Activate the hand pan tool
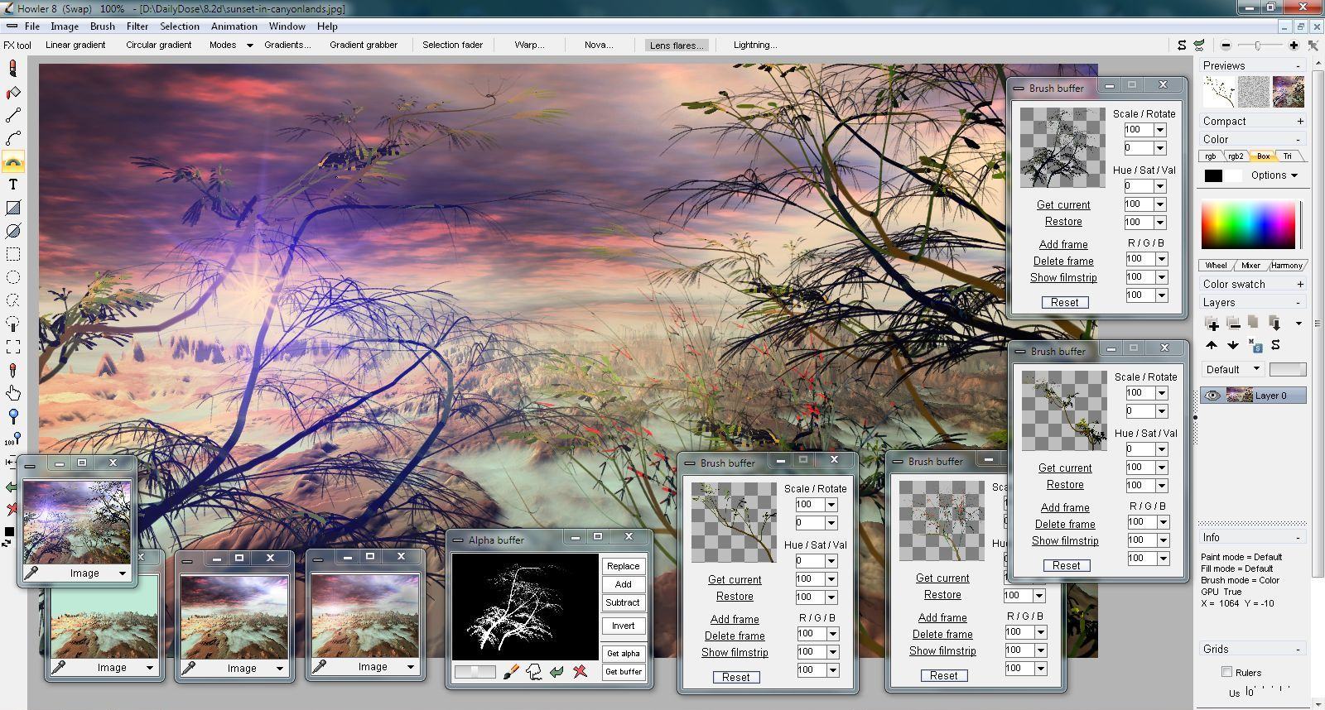The height and width of the screenshot is (710, 1325). click(x=13, y=393)
